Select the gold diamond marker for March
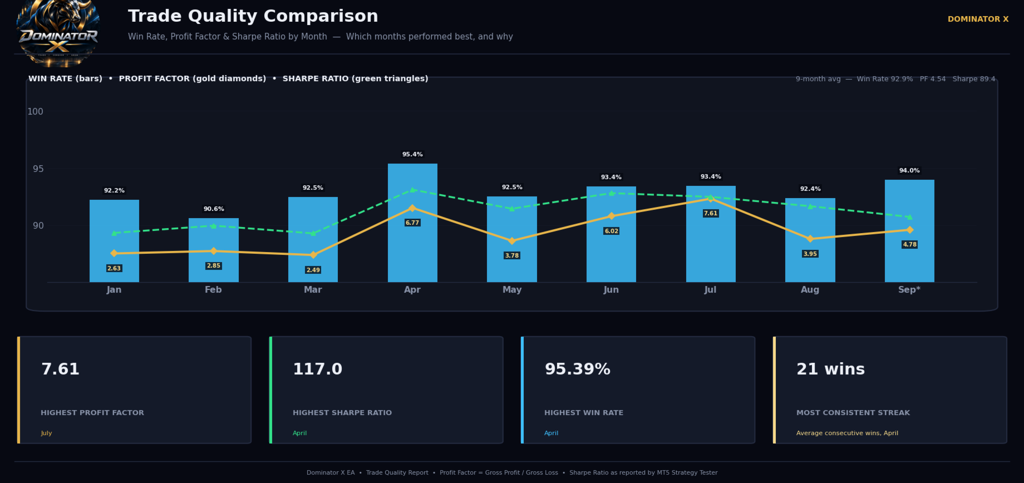The height and width of the screenshot is (483, 1024). 313,255
